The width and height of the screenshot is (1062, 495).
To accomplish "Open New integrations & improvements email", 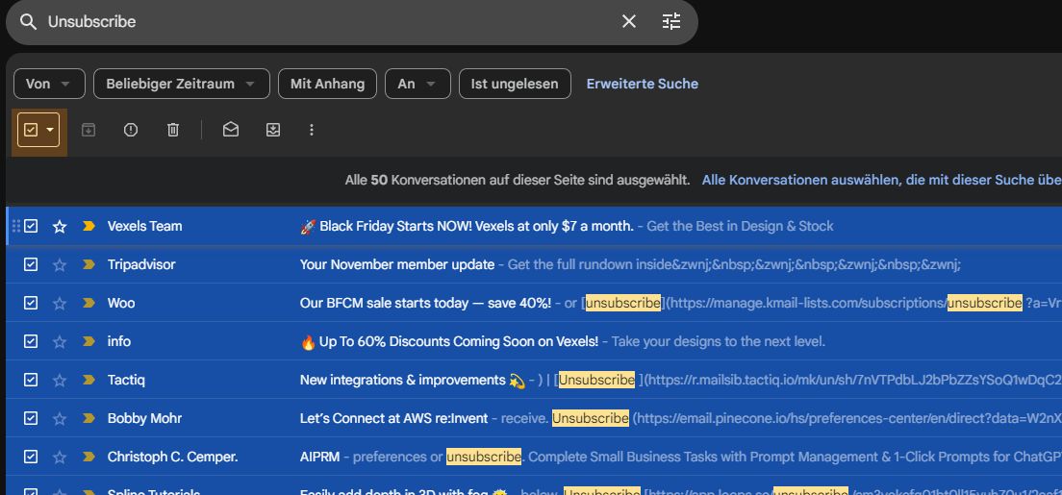I will pos(413,381).
